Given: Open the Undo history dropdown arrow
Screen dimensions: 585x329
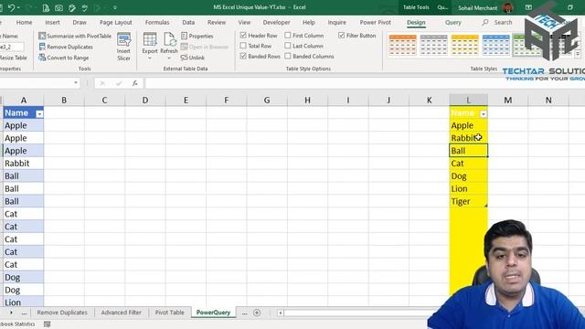Looking at the screenshot, I should coord(18,7).
